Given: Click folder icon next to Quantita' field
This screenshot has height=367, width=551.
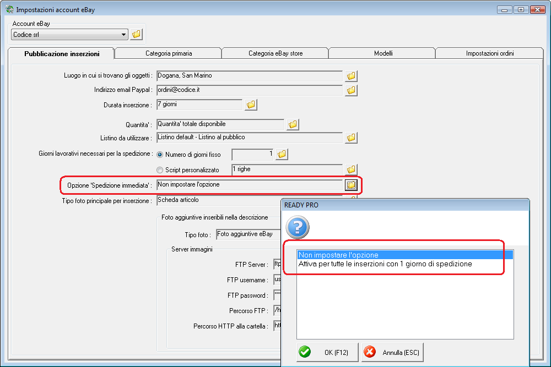Looking at the screenshot, I should [293, 124].
